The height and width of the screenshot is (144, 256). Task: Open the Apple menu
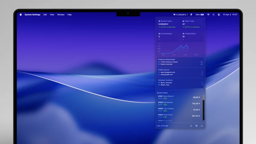pos(21,14)
